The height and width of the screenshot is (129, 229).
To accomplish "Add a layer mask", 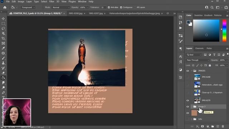I will coord(203,126).
